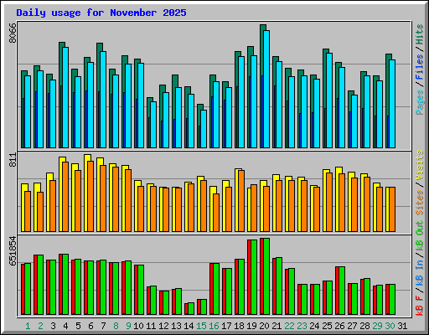
Task: Select day label 8 on the x-axis
Action: 116,326
